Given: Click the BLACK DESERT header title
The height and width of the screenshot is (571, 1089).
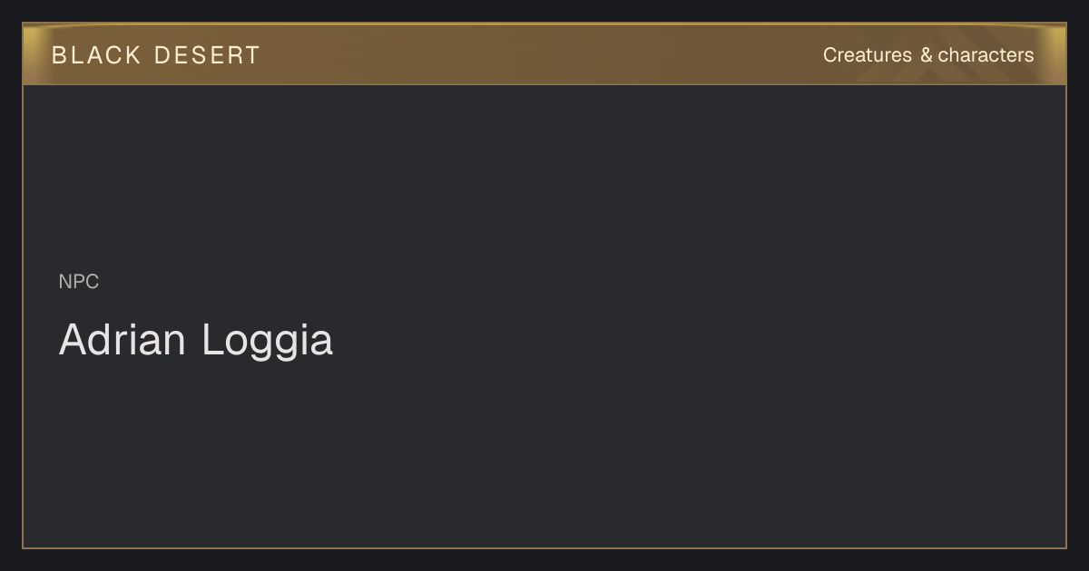Looking at the screenshot, I should [x=155, y=55].
